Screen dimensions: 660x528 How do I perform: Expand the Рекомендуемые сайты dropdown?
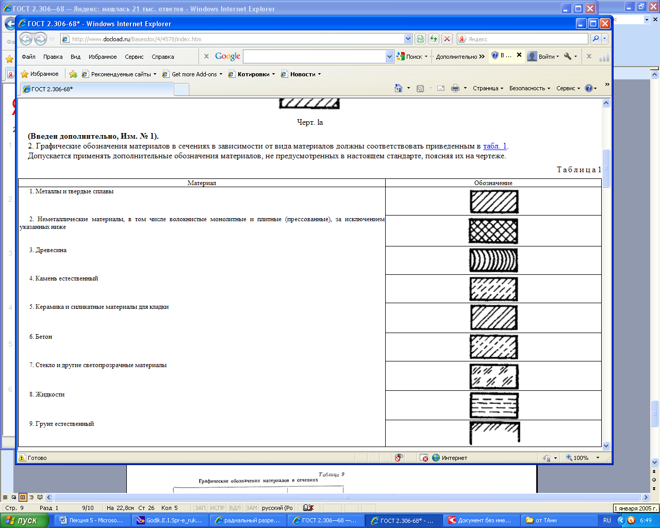[x=155, y=74]
